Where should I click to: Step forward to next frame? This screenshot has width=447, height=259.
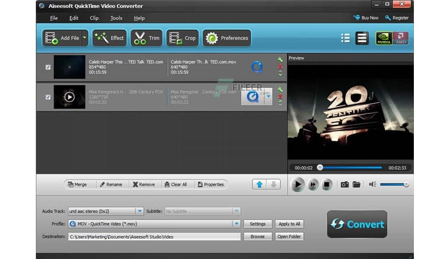(x=313, y=185)
